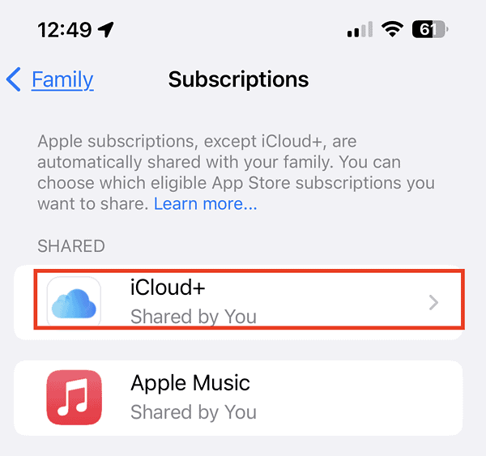
Task: Tap Shared by You under Apple Music
Action: (x=194, y=412)
